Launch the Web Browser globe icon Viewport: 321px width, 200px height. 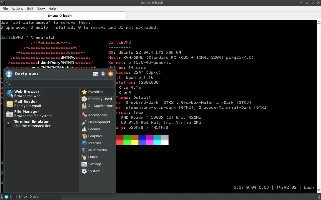(10, 94)
